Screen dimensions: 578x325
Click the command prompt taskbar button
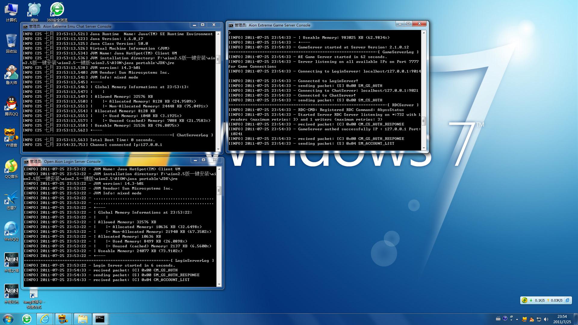[x=100, y=319]
